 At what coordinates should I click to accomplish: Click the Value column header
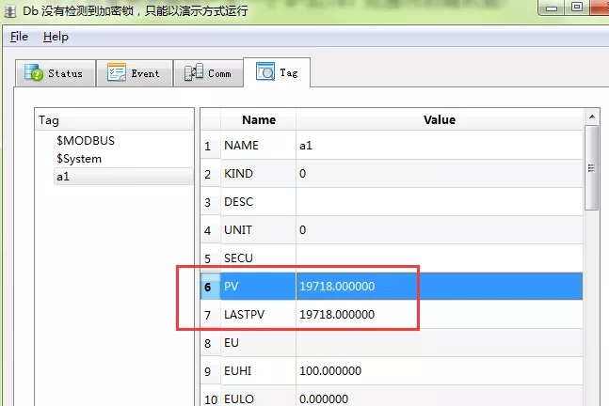439,119
